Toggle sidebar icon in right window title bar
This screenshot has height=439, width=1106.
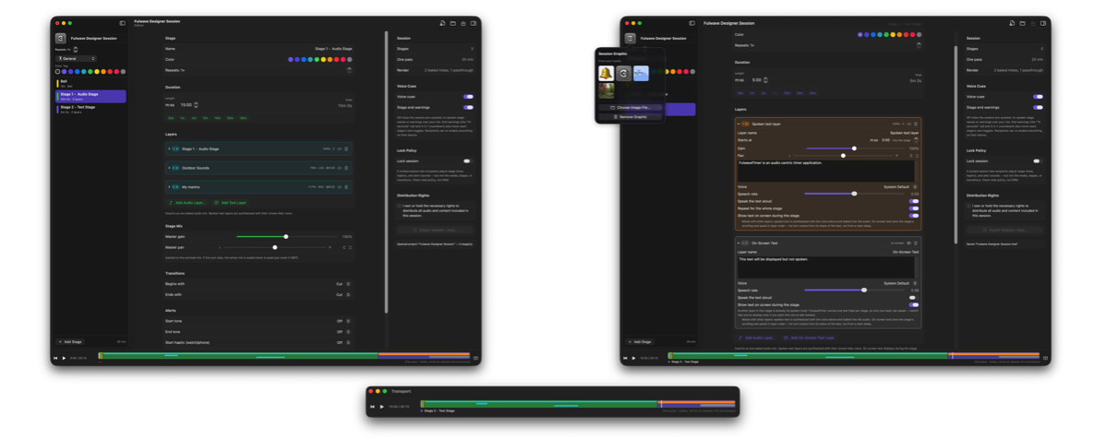(x=692, y=23)
